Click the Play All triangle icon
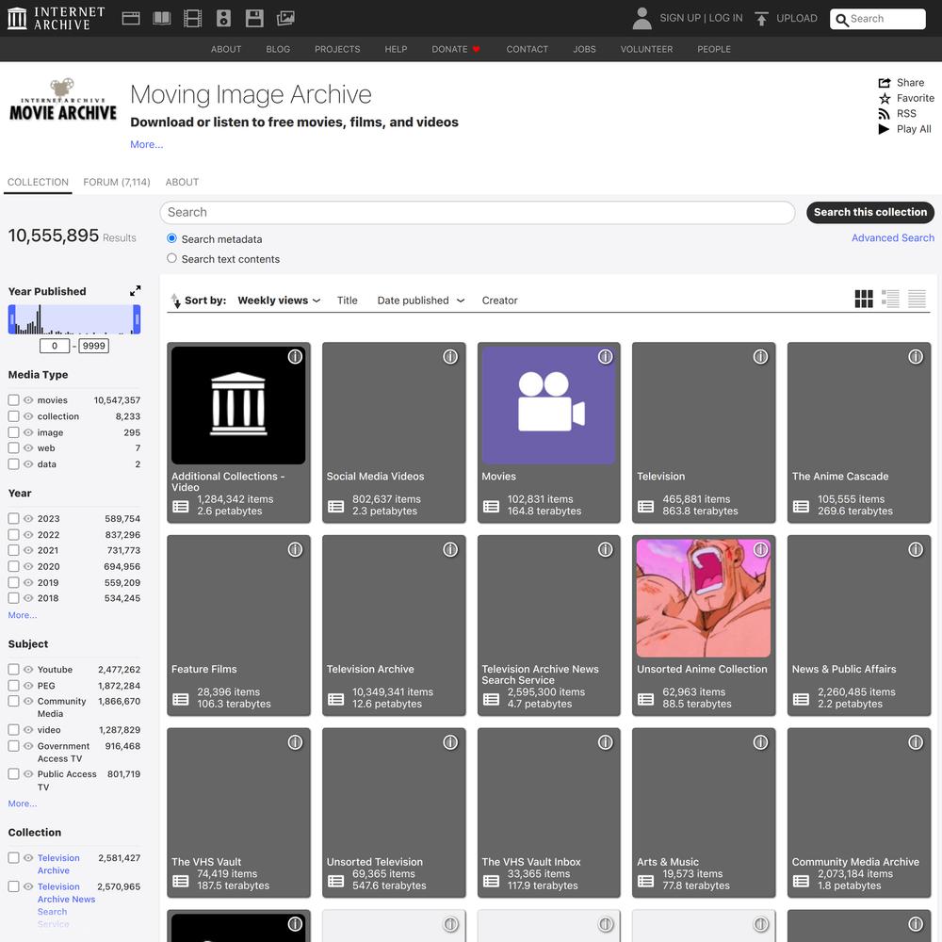Image resolution: width=942 pixels, height=942 pixels. [x=884, y=129]
